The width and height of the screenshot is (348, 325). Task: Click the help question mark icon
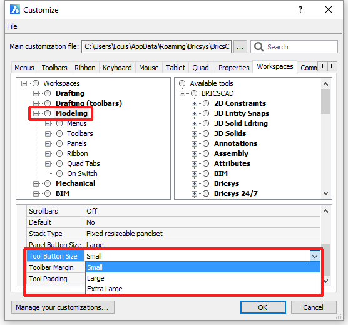click(300, 9)
